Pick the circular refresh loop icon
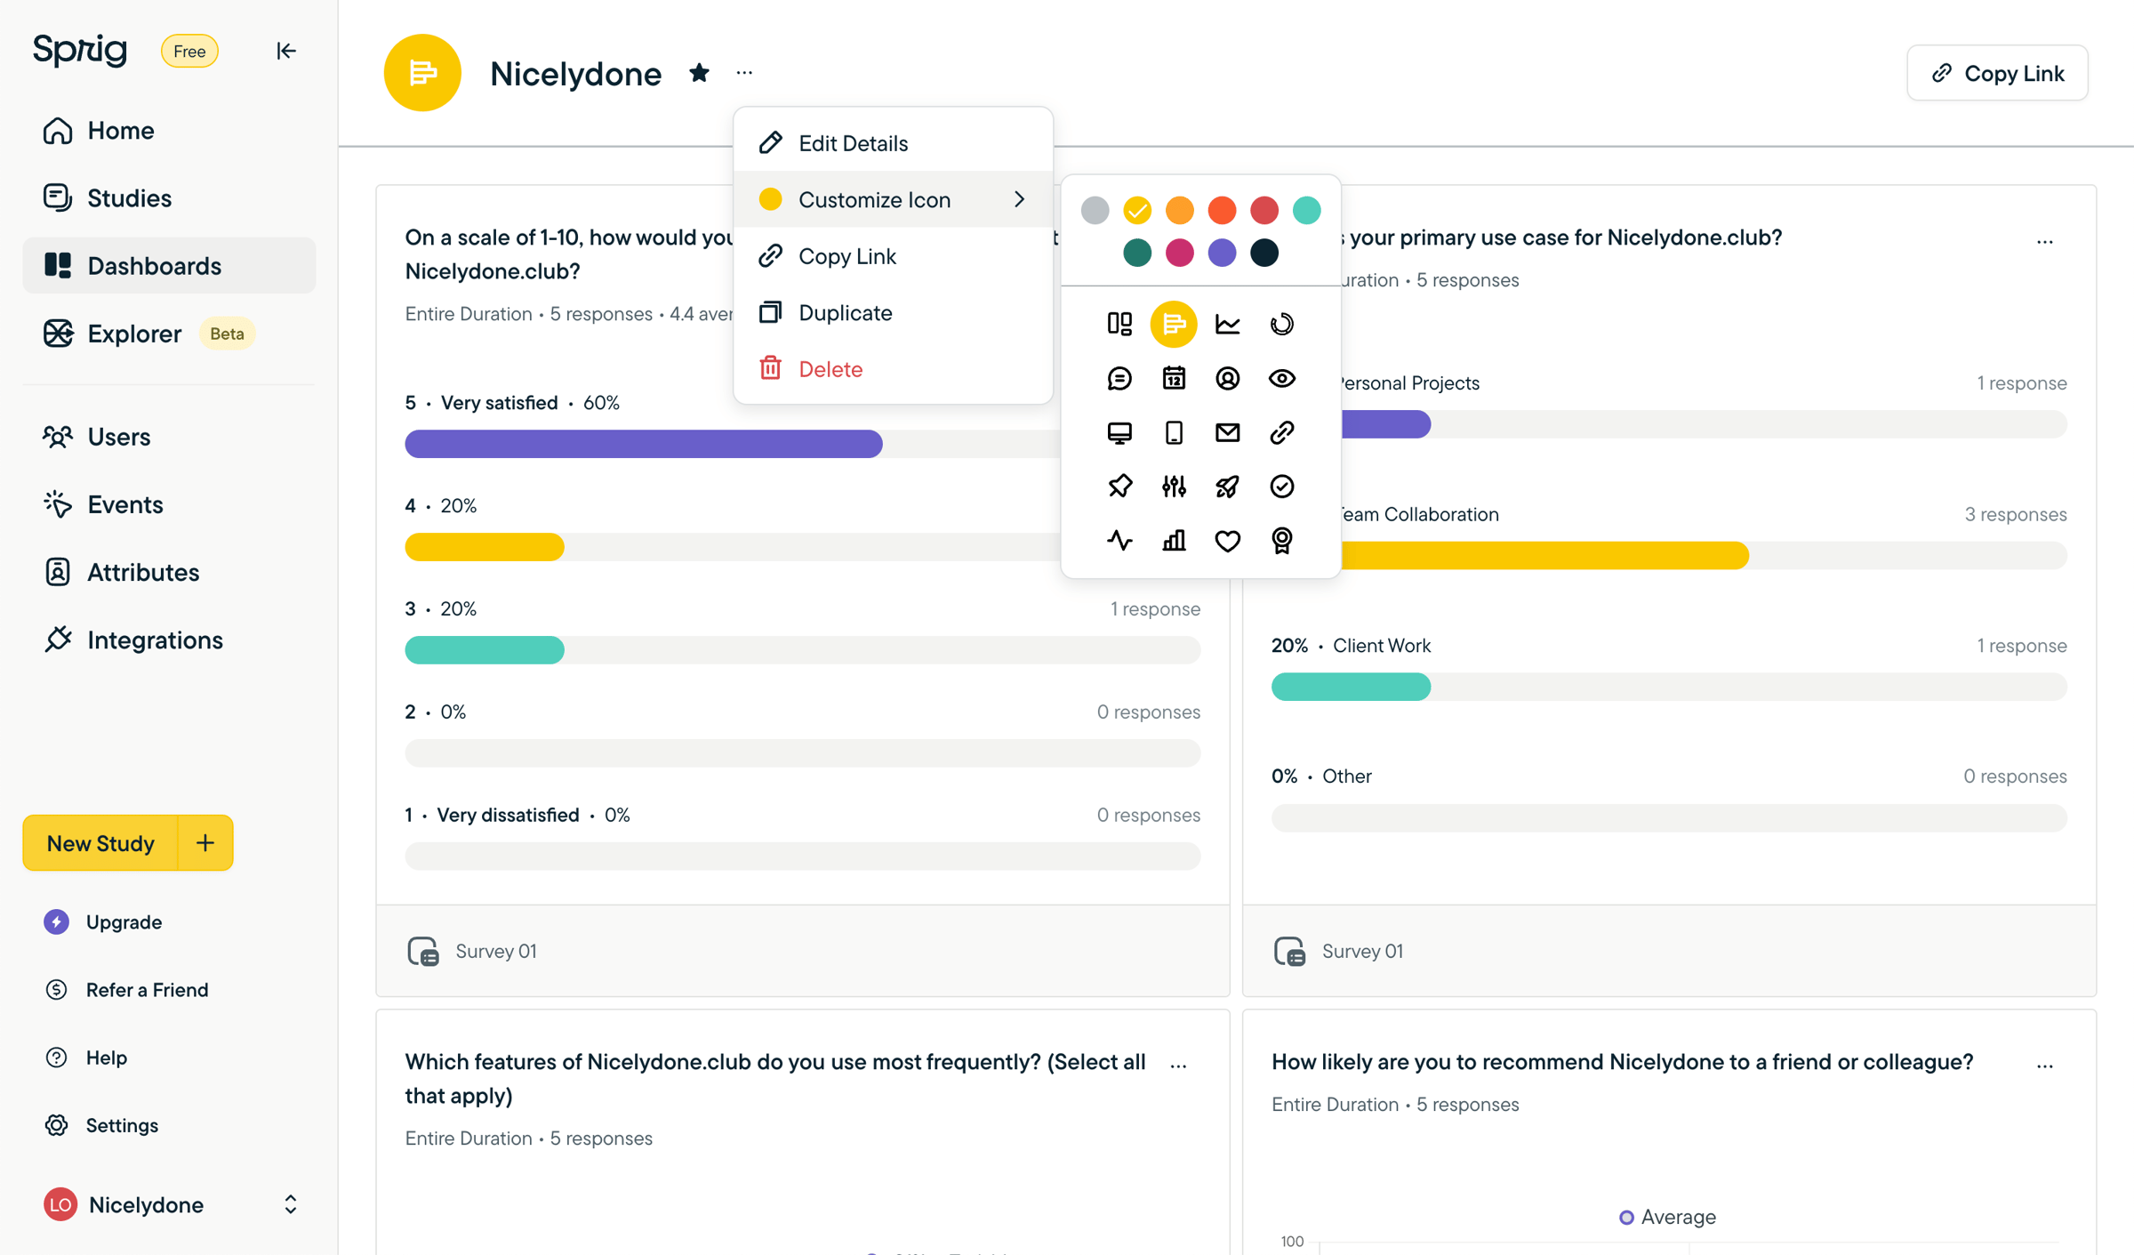Viewport: 2134px width, 1255px height. pos(1281,324)
